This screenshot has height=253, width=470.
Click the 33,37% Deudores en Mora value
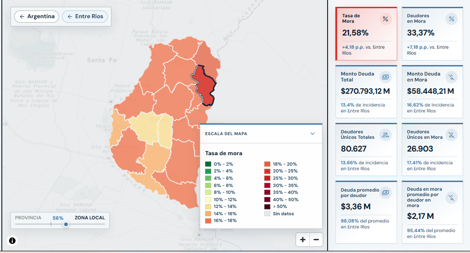[420, 33]
